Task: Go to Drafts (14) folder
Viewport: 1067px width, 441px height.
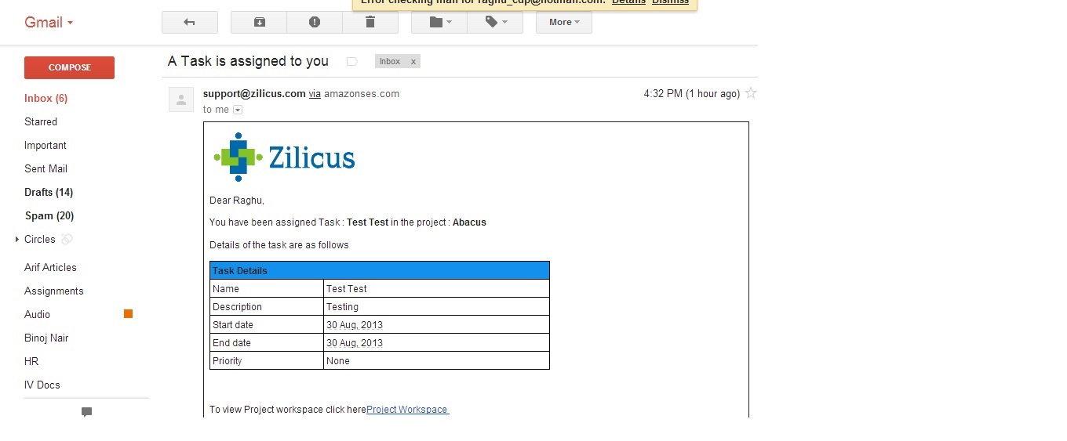Action: (x=49, y=193)
